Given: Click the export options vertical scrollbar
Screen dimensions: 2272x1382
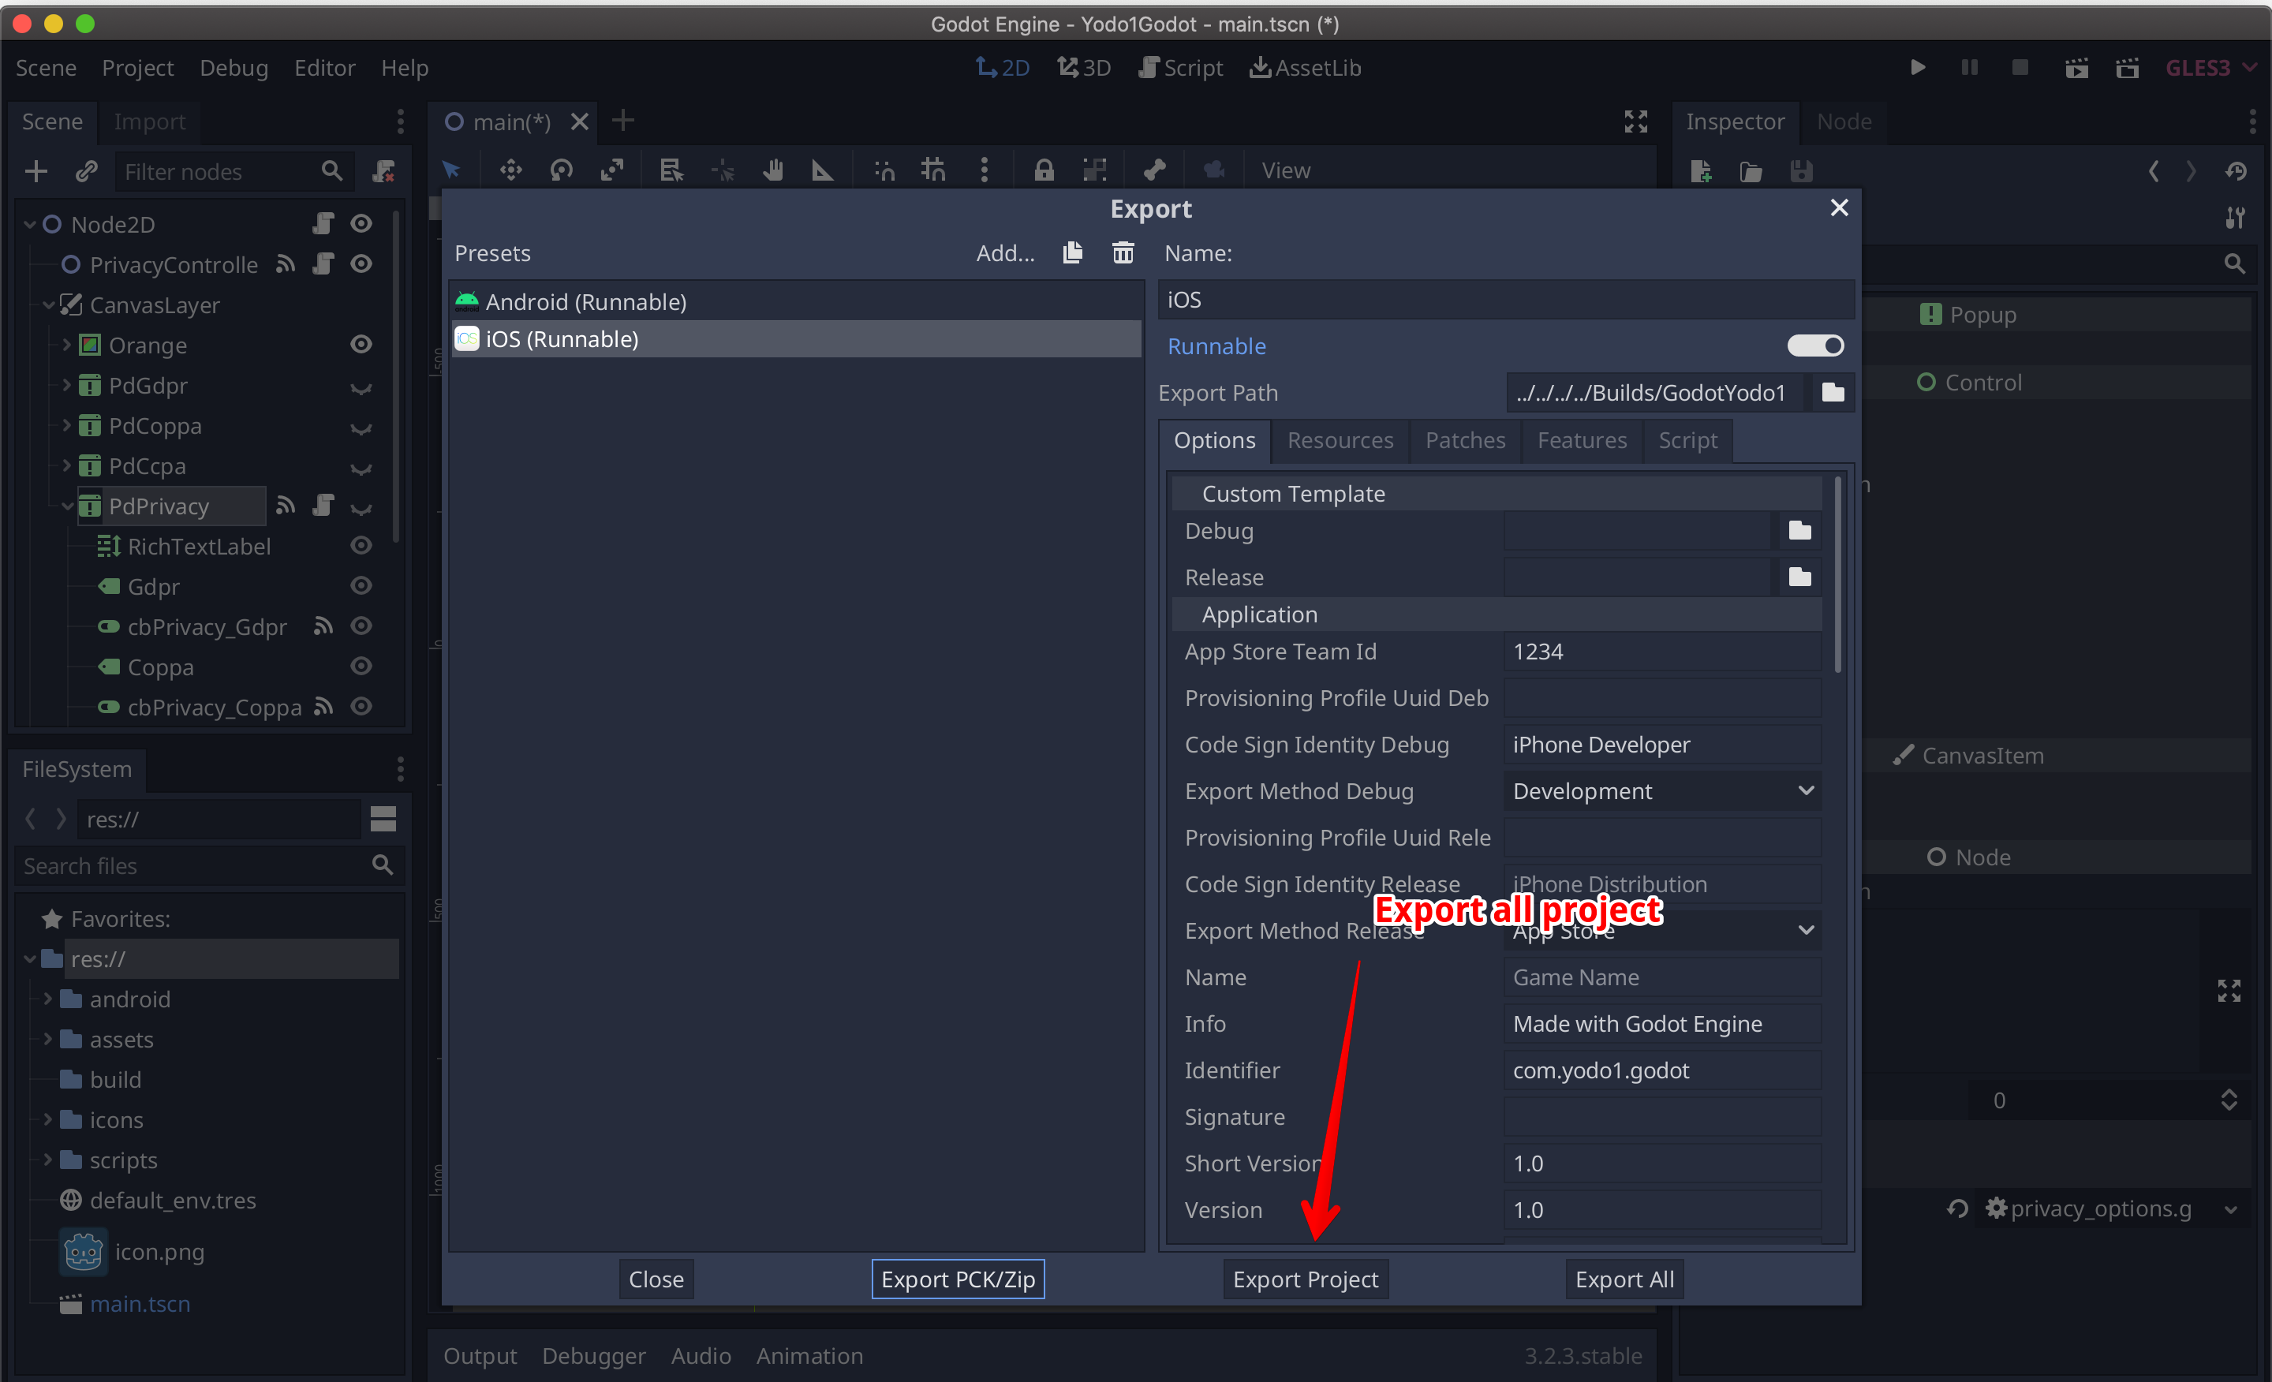Looking at the screenshot, I should click(1837, 575).
